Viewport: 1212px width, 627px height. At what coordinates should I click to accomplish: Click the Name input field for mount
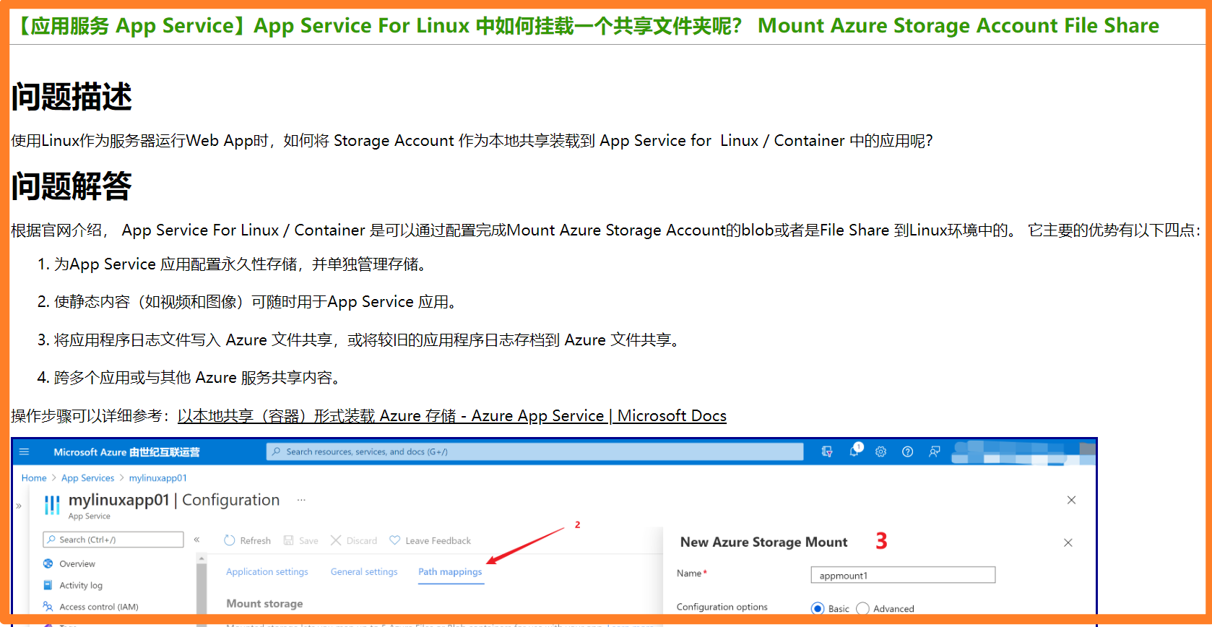tap(902, 575)
